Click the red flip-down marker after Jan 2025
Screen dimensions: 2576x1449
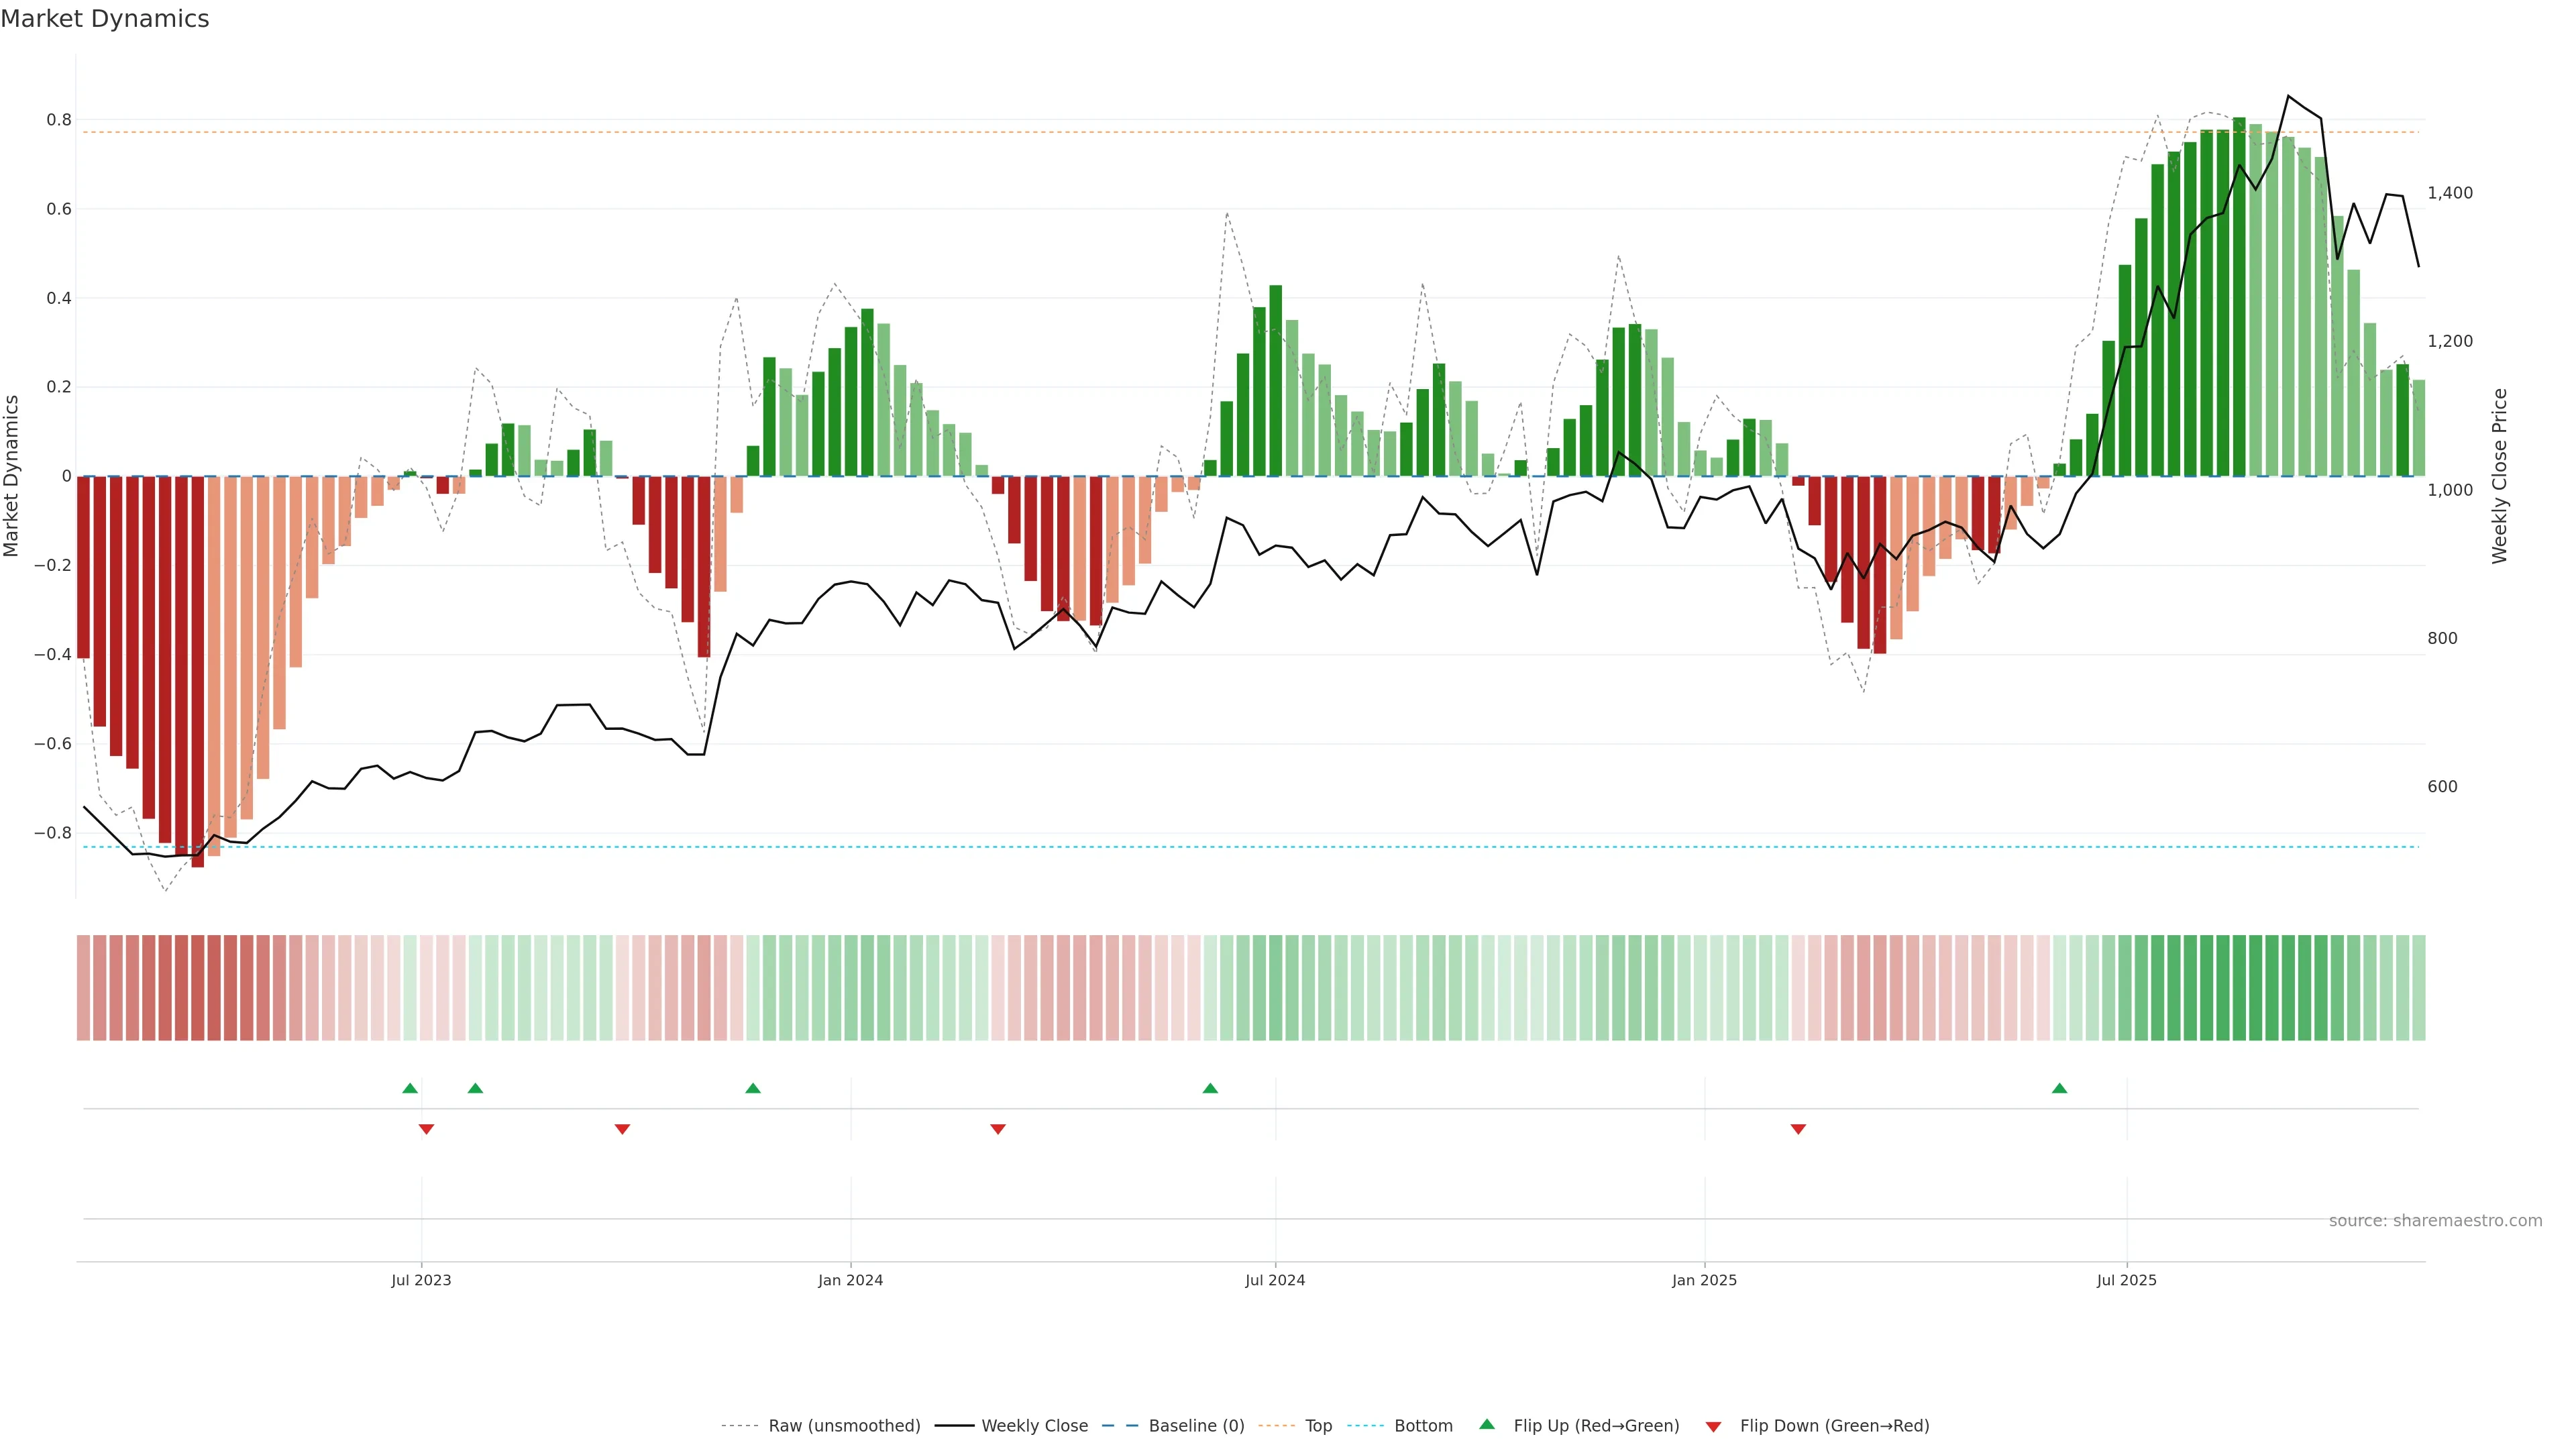coord(1798,1129)
